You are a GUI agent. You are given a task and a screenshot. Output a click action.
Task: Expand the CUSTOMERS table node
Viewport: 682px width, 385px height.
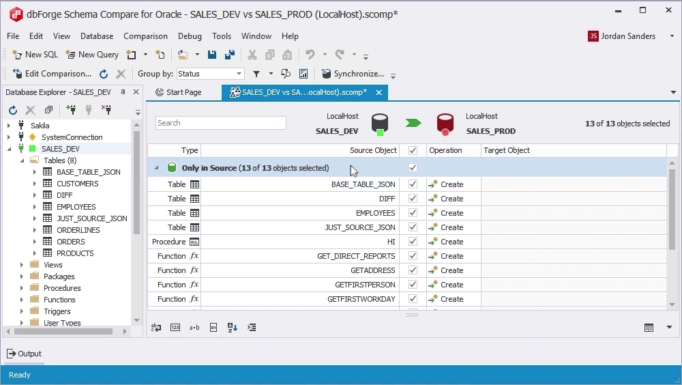(x=34, y=184)
